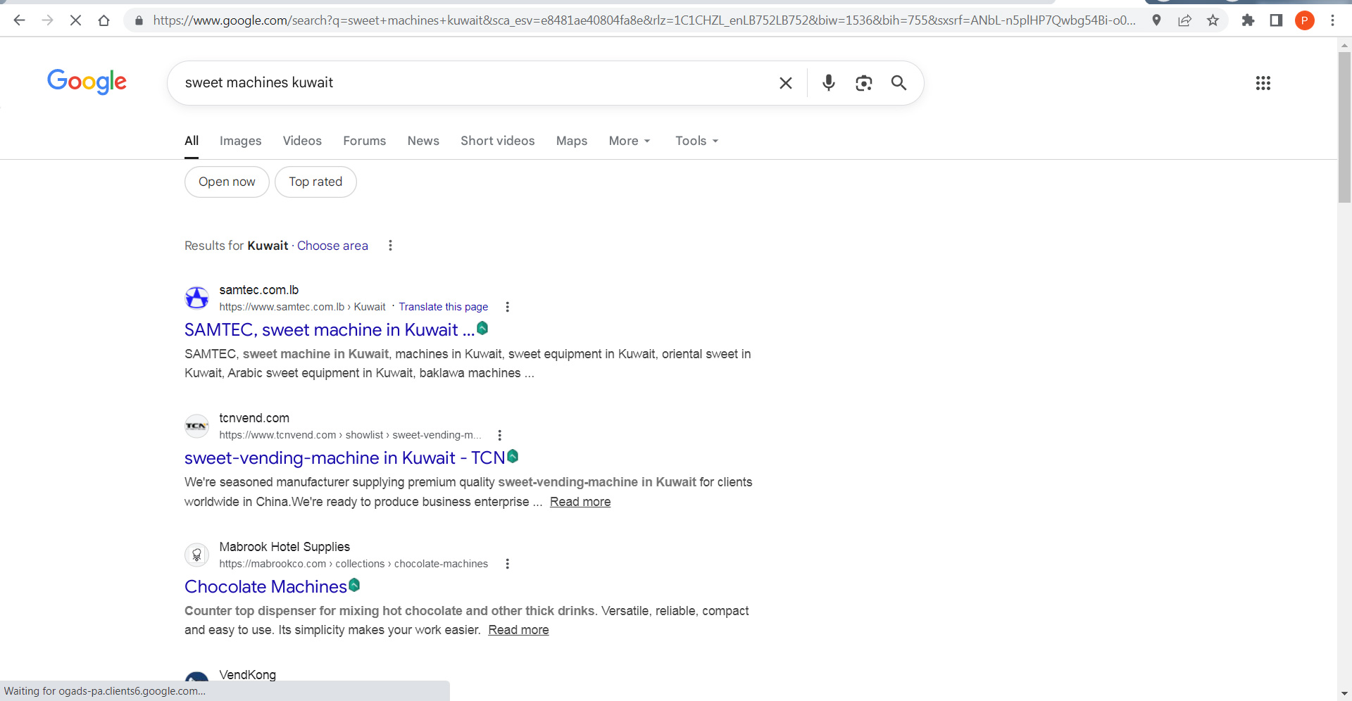Image resolution: width=1352 pixels, height=701 pixels.
Task: Click the TCN site favicon
Action: pyautogui.click(x=196, y=426)
